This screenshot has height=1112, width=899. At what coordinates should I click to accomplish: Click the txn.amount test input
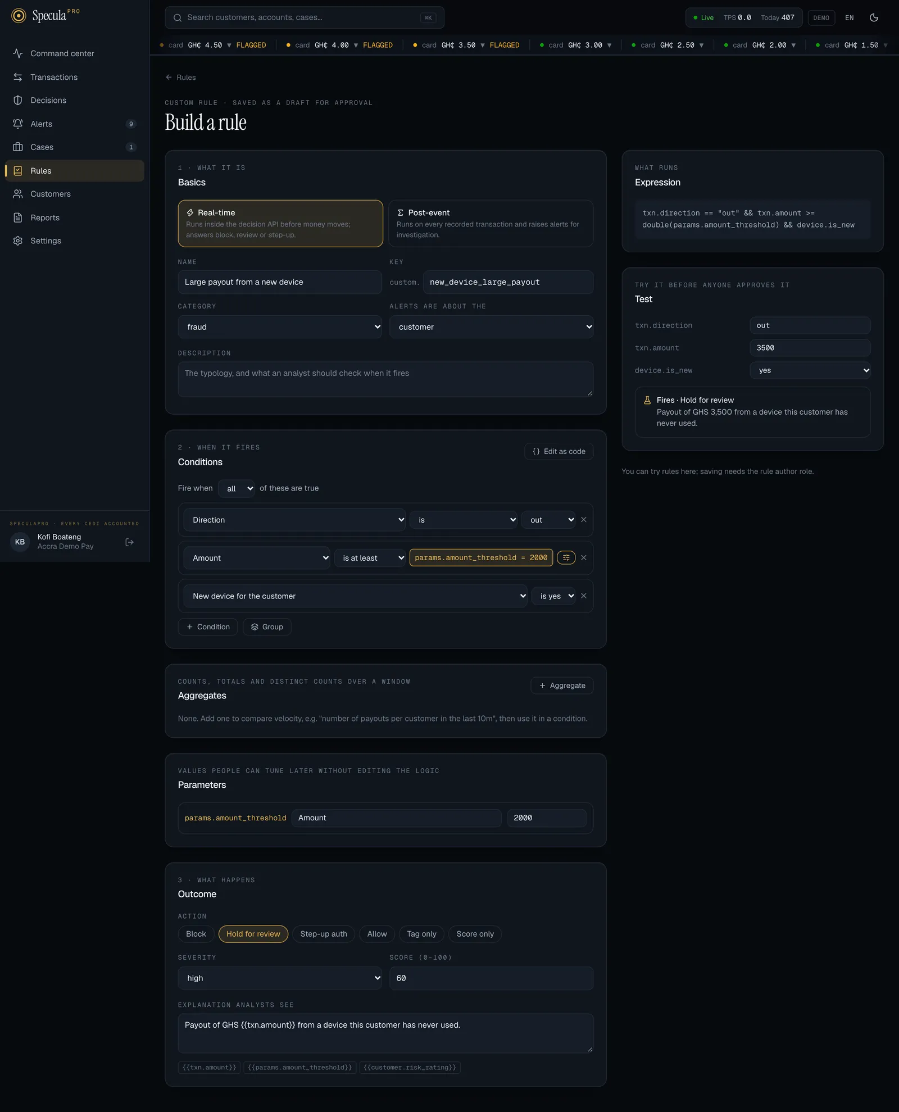[810, 348]
